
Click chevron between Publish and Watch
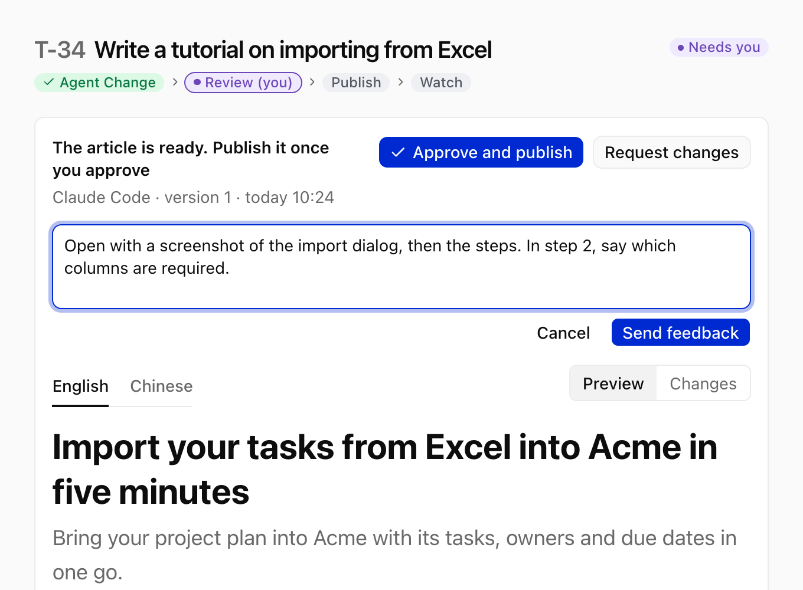[x=400, y=82]
